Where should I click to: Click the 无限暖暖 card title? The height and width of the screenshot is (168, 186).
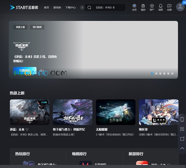pos(102,129)
